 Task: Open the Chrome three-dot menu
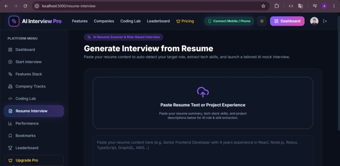click(x=334, y=6)
